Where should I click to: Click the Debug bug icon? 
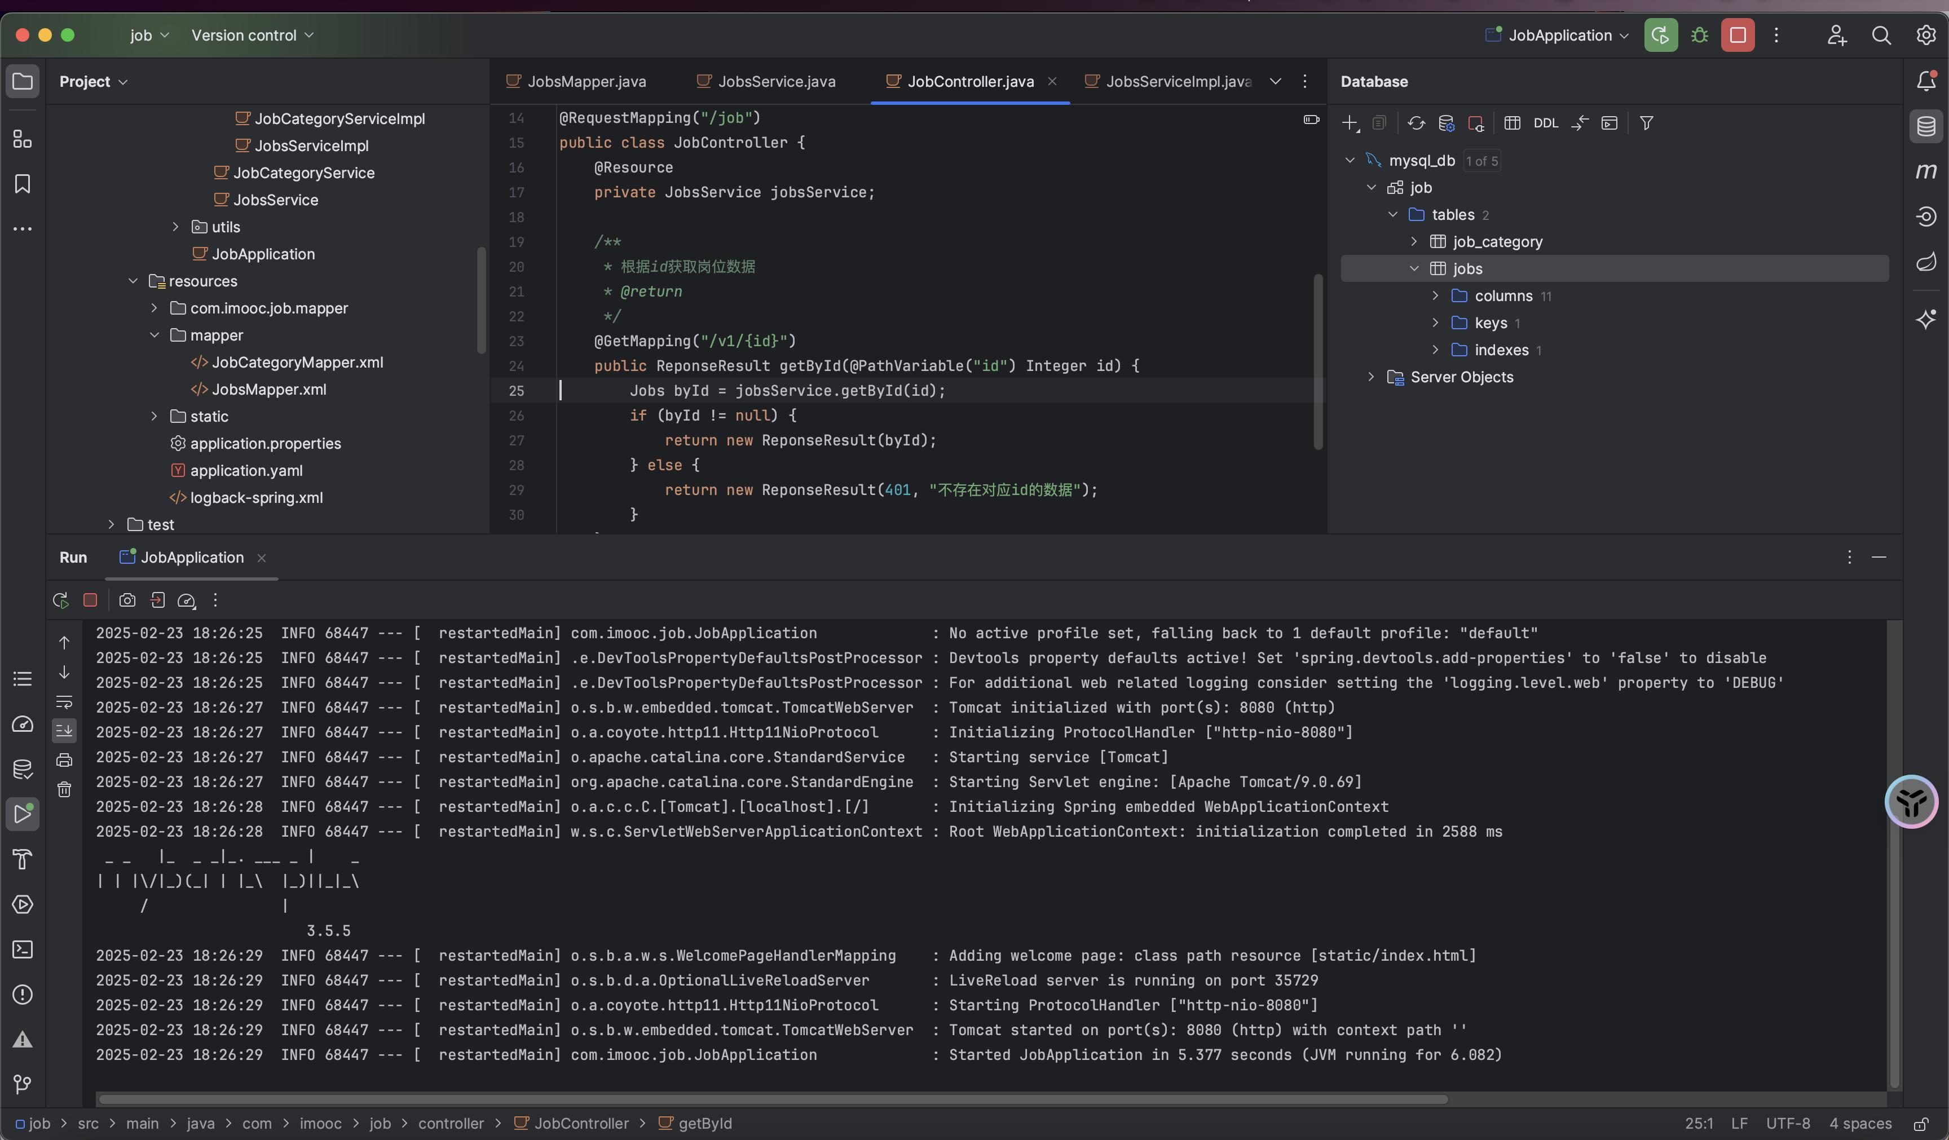[1699, 35]
